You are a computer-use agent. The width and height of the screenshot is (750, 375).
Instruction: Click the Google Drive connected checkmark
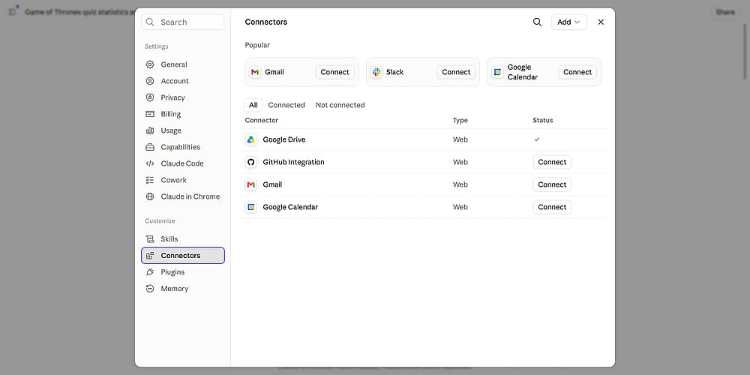pos(537,139)
